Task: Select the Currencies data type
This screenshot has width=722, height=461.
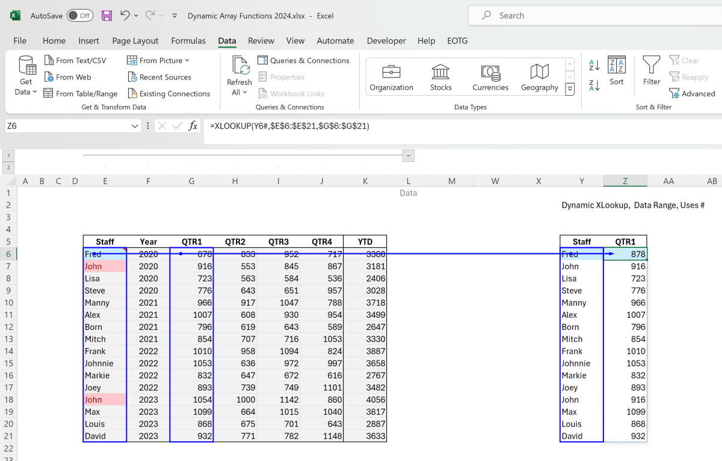Action: pyautogui.click(x=490, y=73)
